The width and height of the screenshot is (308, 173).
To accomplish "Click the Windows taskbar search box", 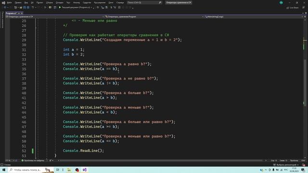I will [x=31, y=170].
